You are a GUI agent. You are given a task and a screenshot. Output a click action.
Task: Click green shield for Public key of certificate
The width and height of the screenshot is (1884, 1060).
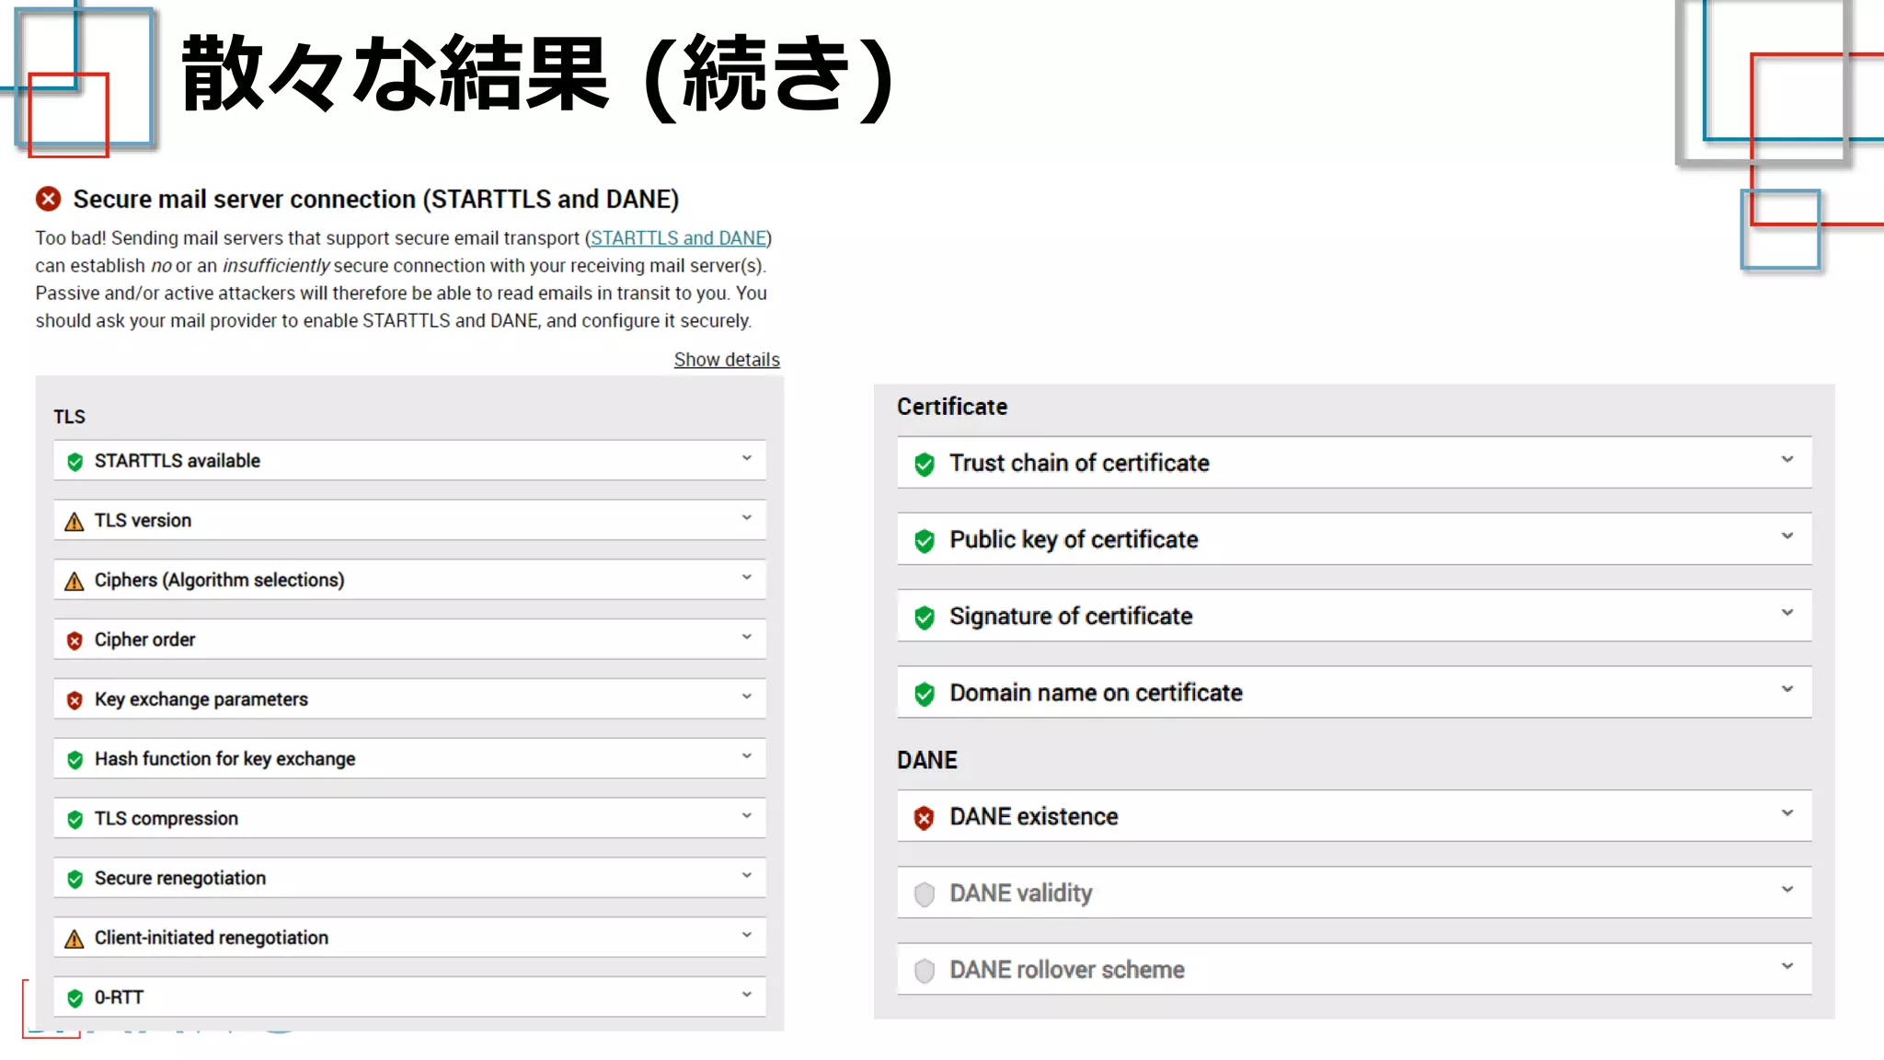[925, 540]
